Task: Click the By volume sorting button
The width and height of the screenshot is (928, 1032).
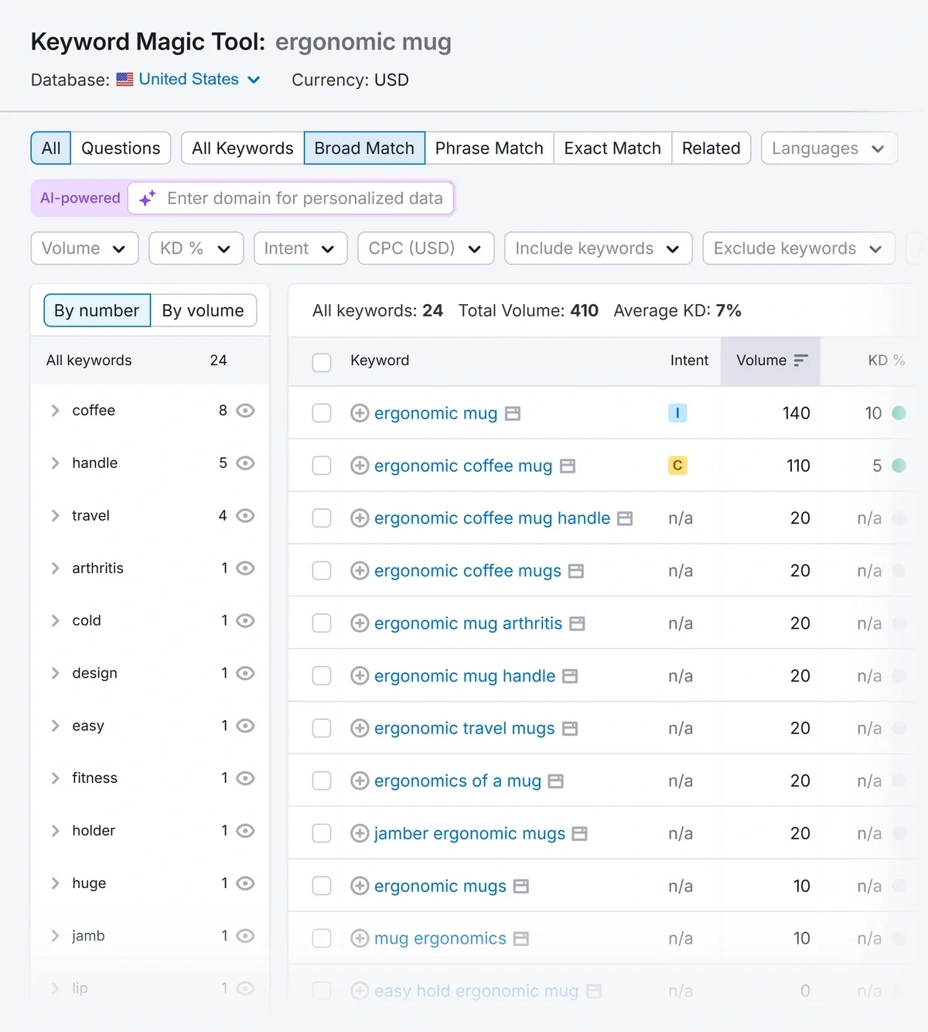Action: 203,310
